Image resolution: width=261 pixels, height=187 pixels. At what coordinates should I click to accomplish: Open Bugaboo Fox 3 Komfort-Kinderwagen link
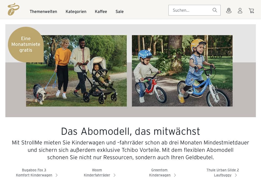click(x=34, y=172)
